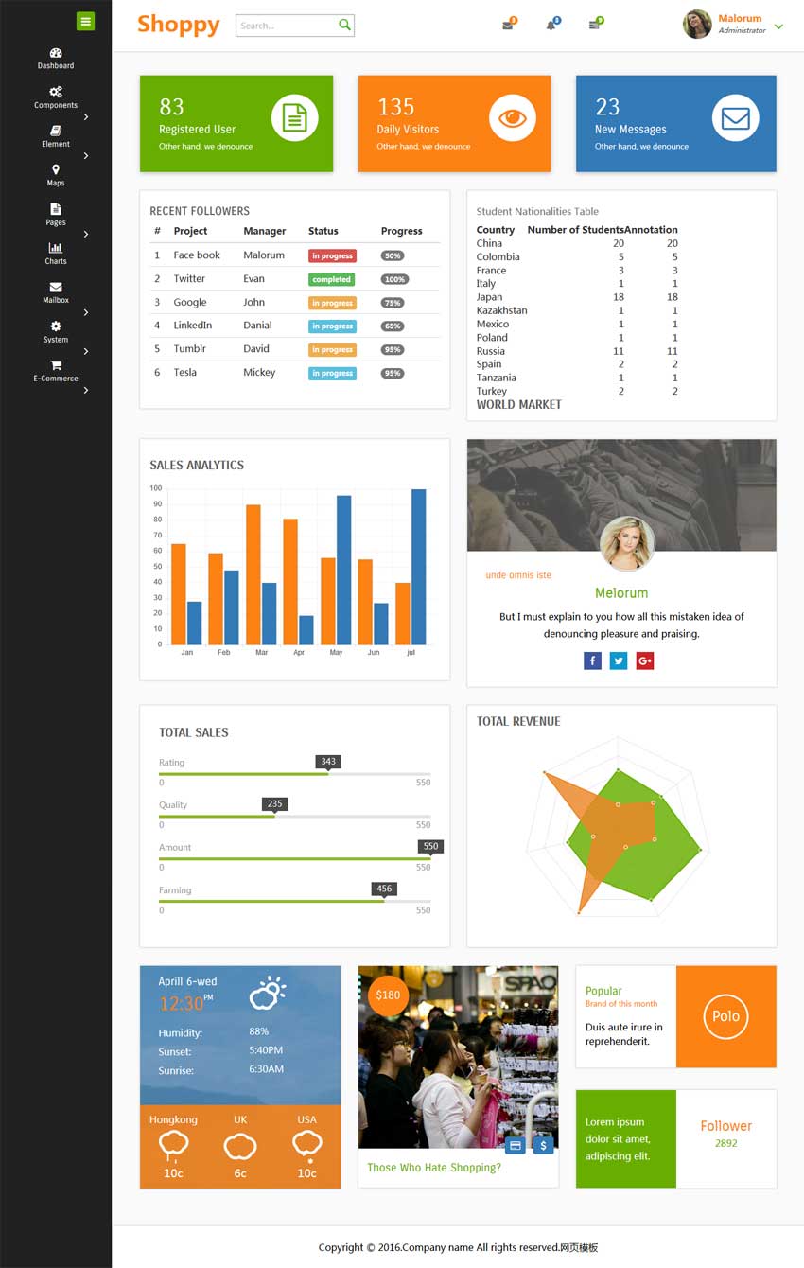Open the bell notifications icon
The image size is (804, 1268).
(x=551, y=26)
